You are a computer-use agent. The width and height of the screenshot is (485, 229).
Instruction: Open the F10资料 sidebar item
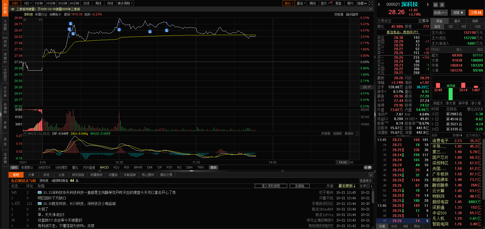5,42
